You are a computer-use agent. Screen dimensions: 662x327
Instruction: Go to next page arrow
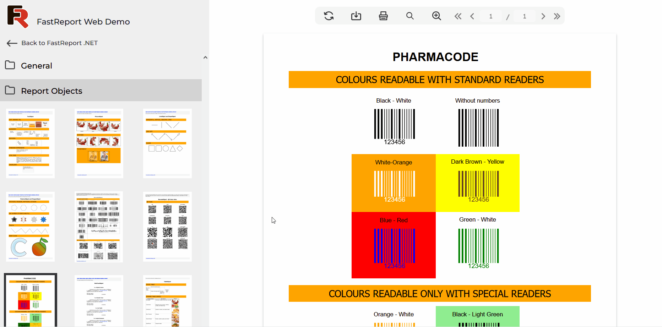point(543,16)
